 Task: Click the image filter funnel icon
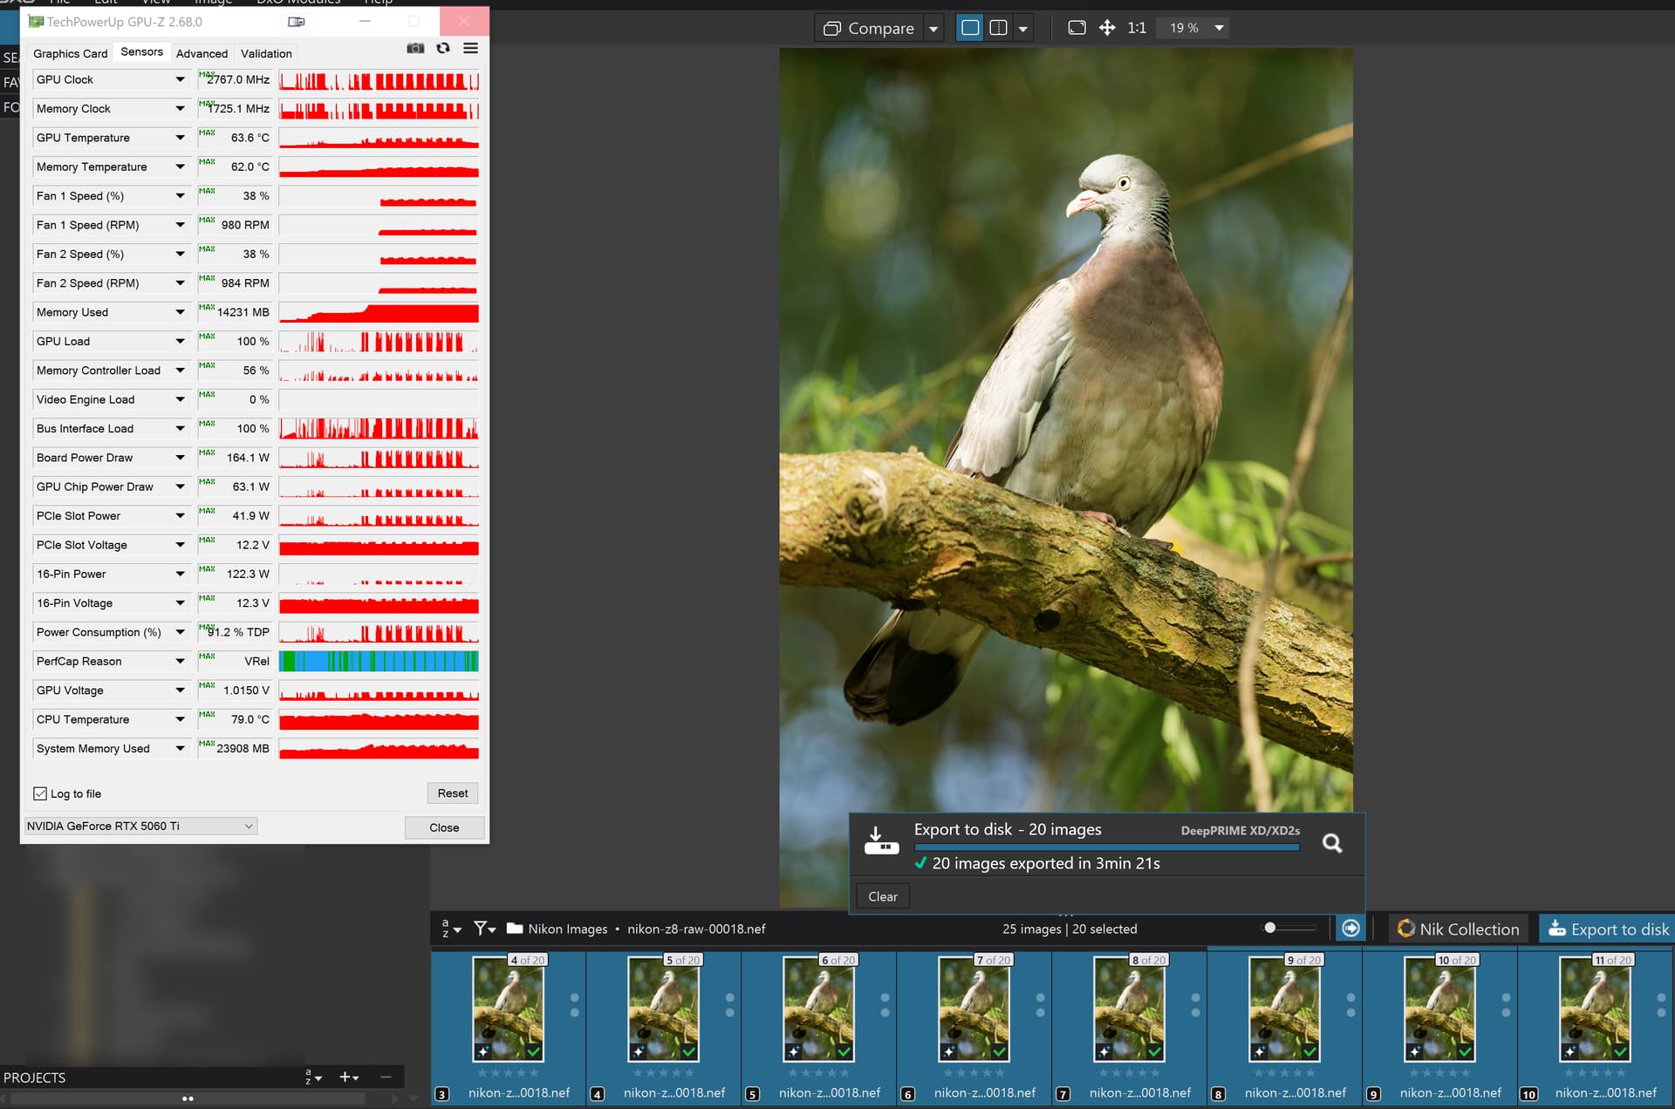[x=482, y=929]
